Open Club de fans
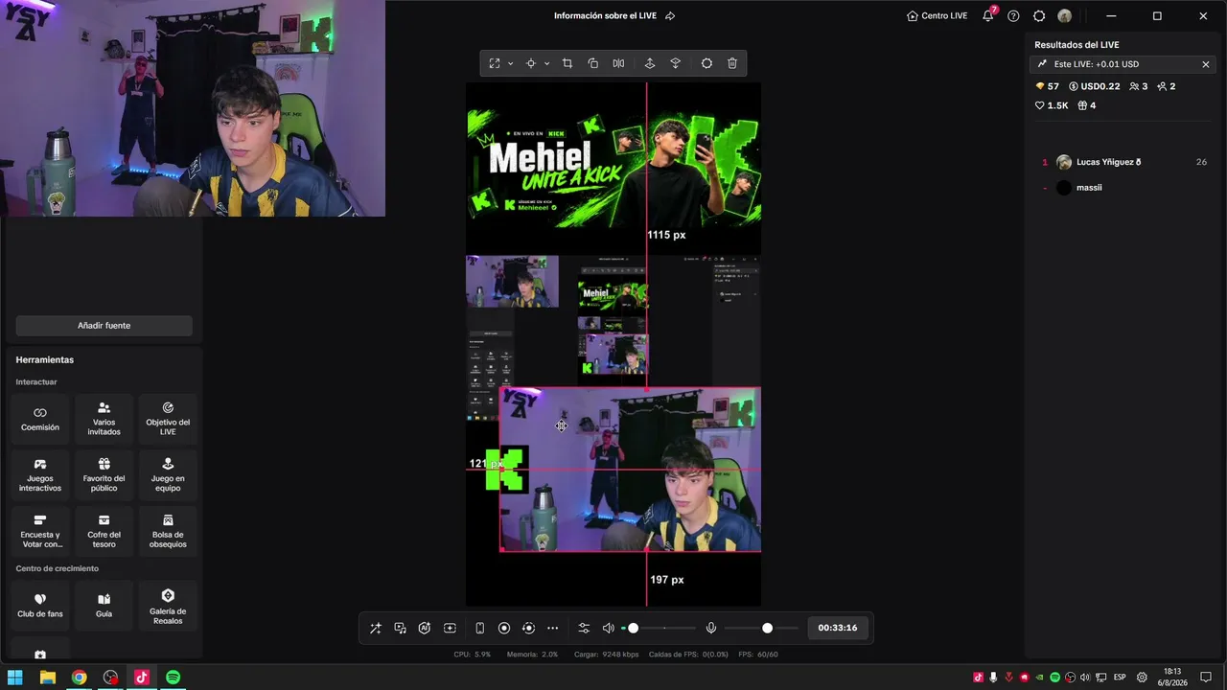Viewport: 1227px width, 690px height. 40,606
